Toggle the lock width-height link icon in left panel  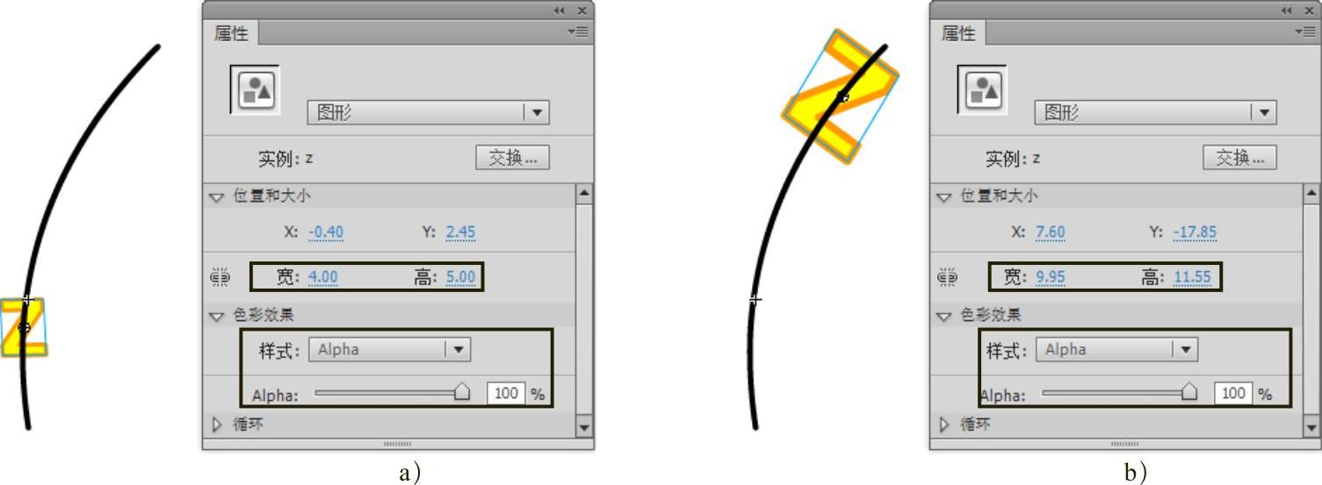pos(219,278)
